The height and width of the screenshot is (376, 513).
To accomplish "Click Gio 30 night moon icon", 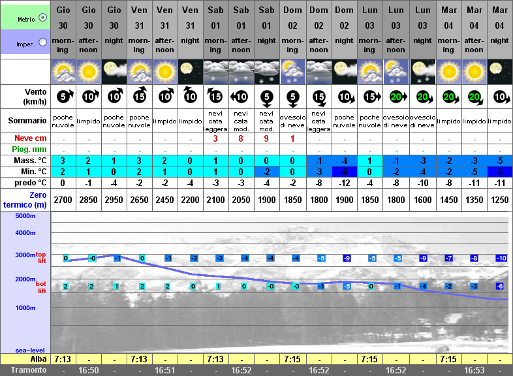I will [114, 72].
